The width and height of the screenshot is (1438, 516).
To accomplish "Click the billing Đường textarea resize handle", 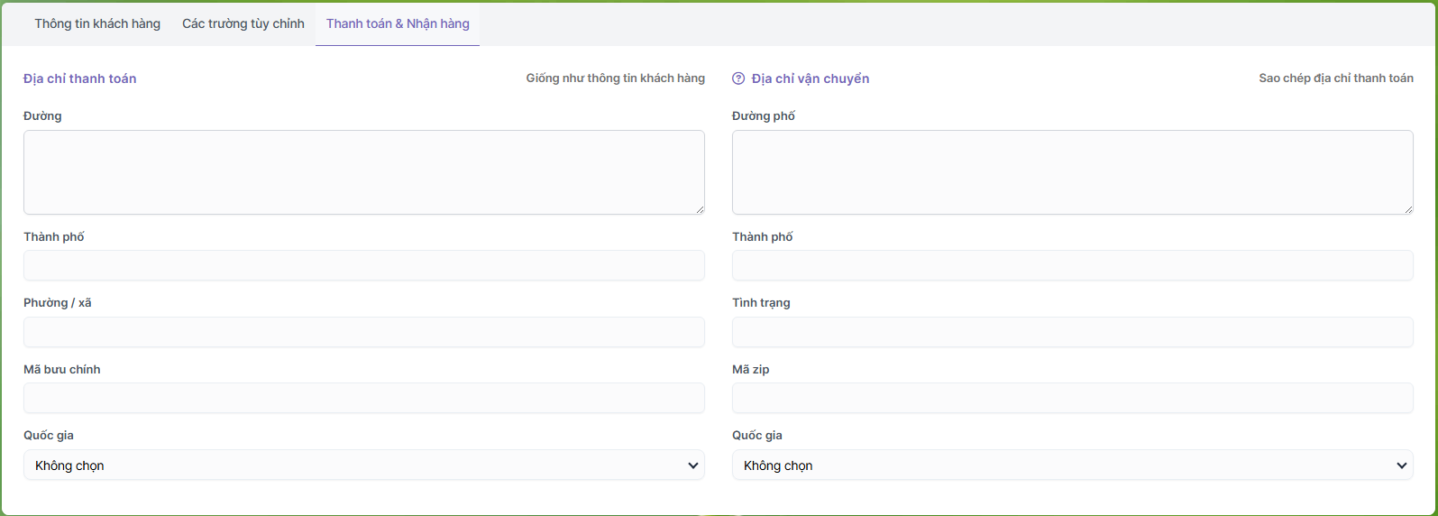I will [x=699, y=208].
